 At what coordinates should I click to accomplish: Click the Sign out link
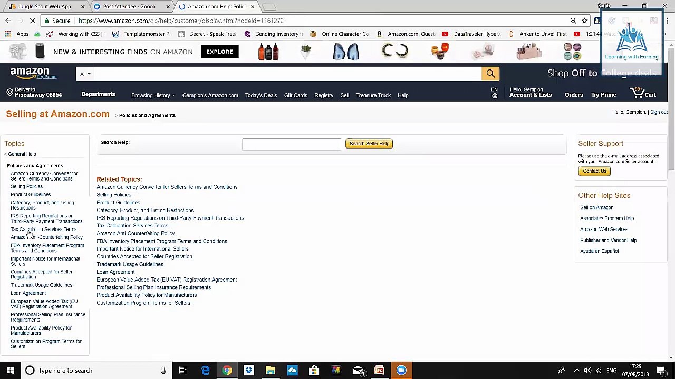659,112
